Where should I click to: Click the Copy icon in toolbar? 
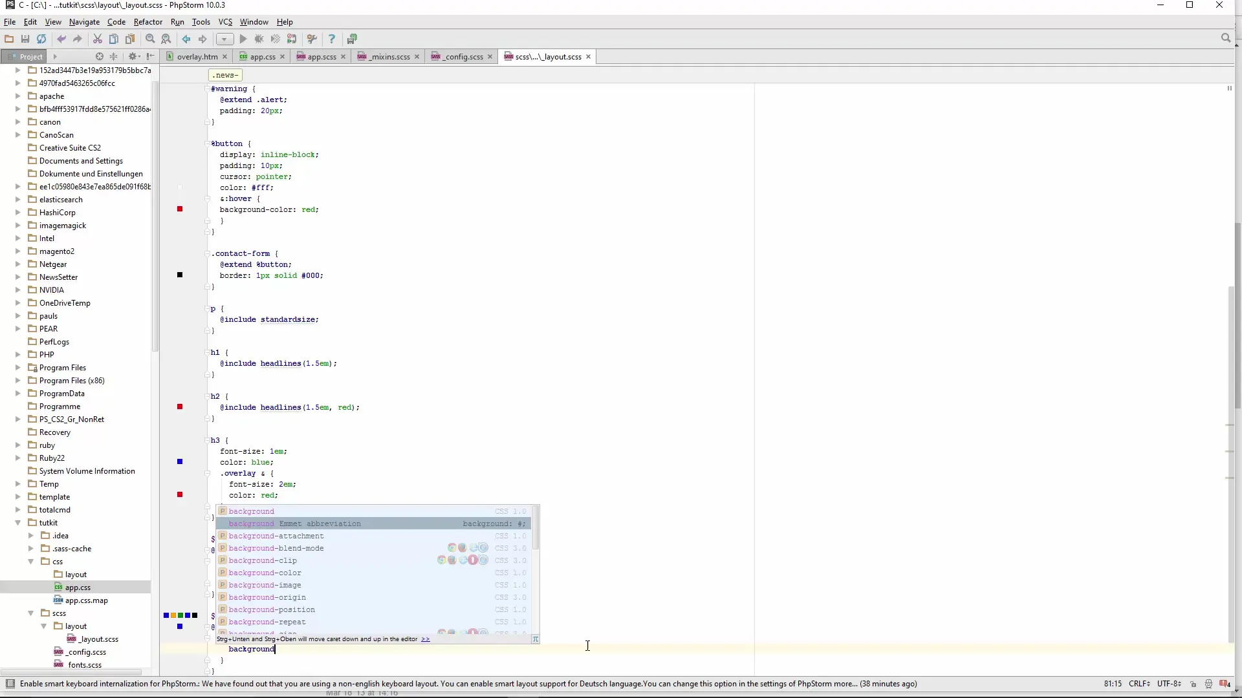(x=114, y=39)
